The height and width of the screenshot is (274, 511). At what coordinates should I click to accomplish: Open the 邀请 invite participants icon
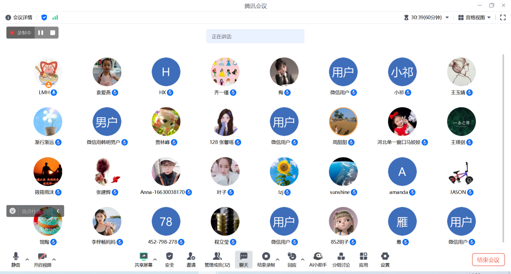pyautogui.click(x=191, y=256)
